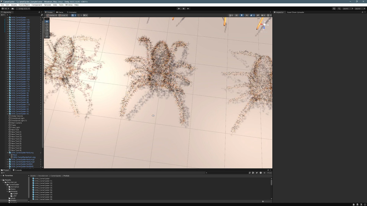Open the Window menu

coord(69,5)
